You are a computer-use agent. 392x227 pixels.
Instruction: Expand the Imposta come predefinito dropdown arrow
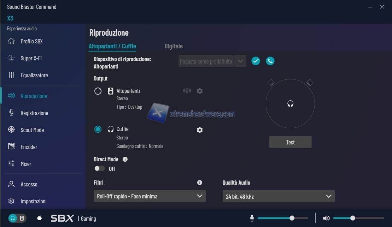pyautogui.click(x=240, y=61)
